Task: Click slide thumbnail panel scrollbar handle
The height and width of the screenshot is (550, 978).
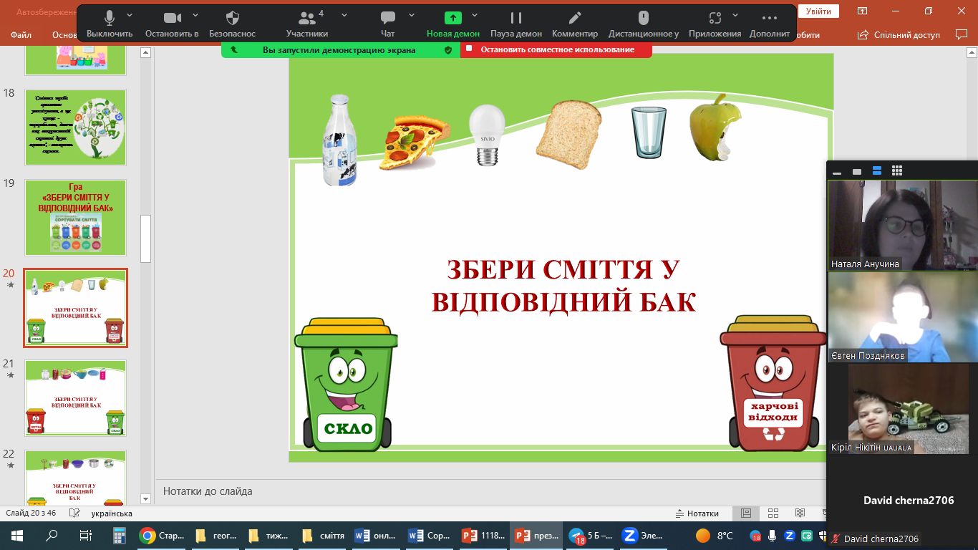Action: 146,238
